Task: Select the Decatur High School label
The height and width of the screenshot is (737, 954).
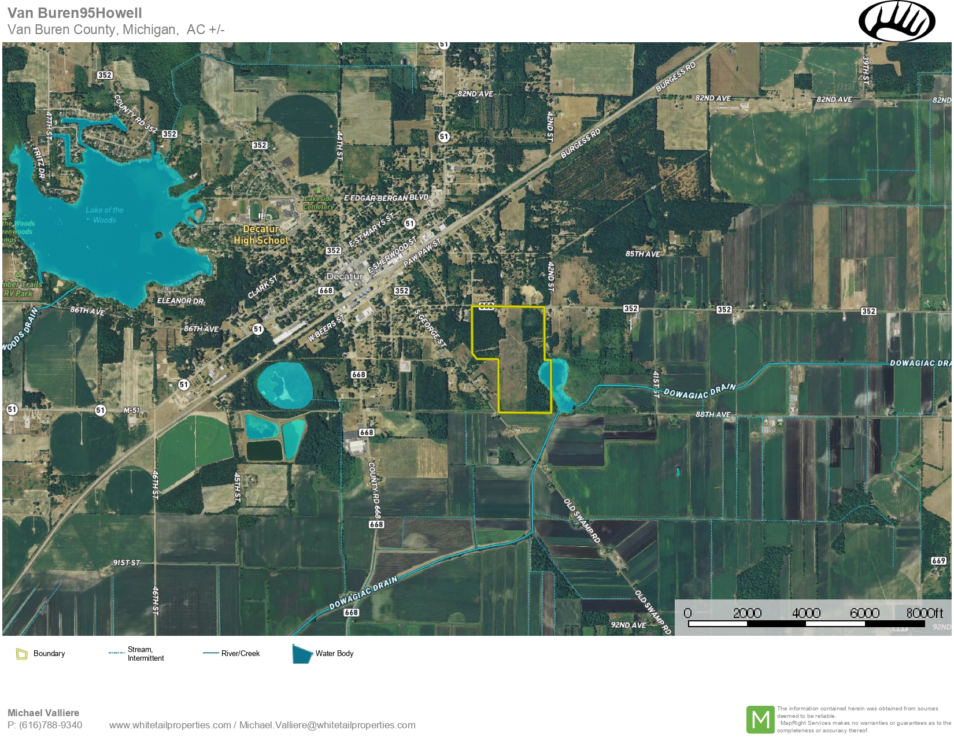Action: click(261, 235)
